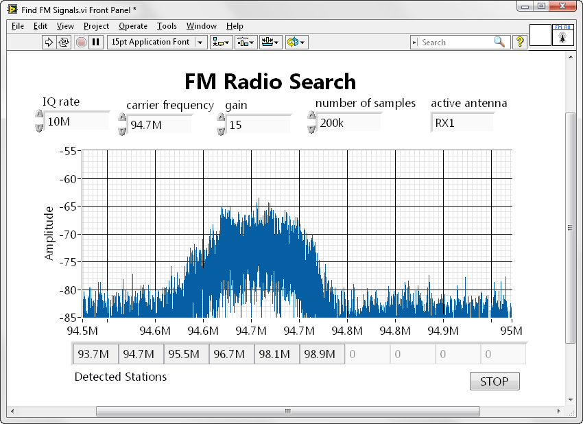Click the Run Continuously icon
Image resolution: width=583 pixels, height=424 pixels.
[63, 42]
